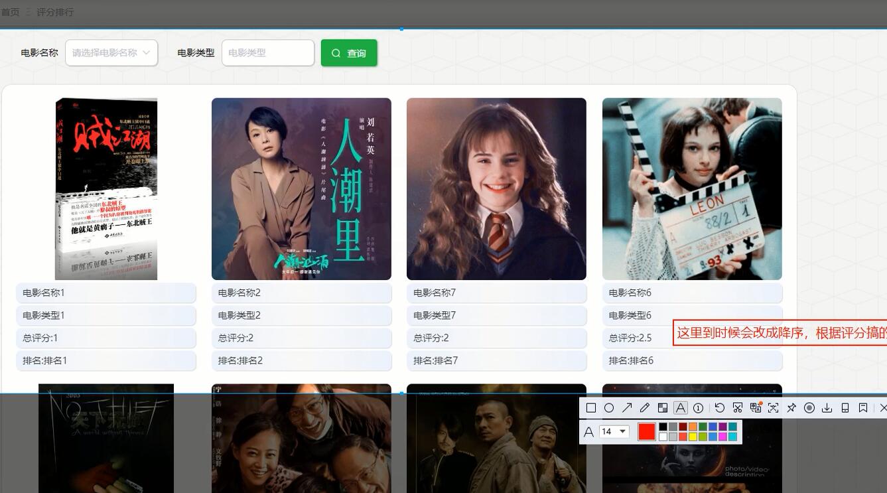Click the 电影类型2 label
Screen dimensions: 887x493
pos(301,315)
